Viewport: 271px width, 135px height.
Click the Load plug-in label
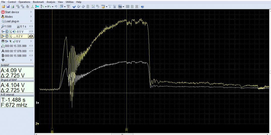[x=12, y=21]
